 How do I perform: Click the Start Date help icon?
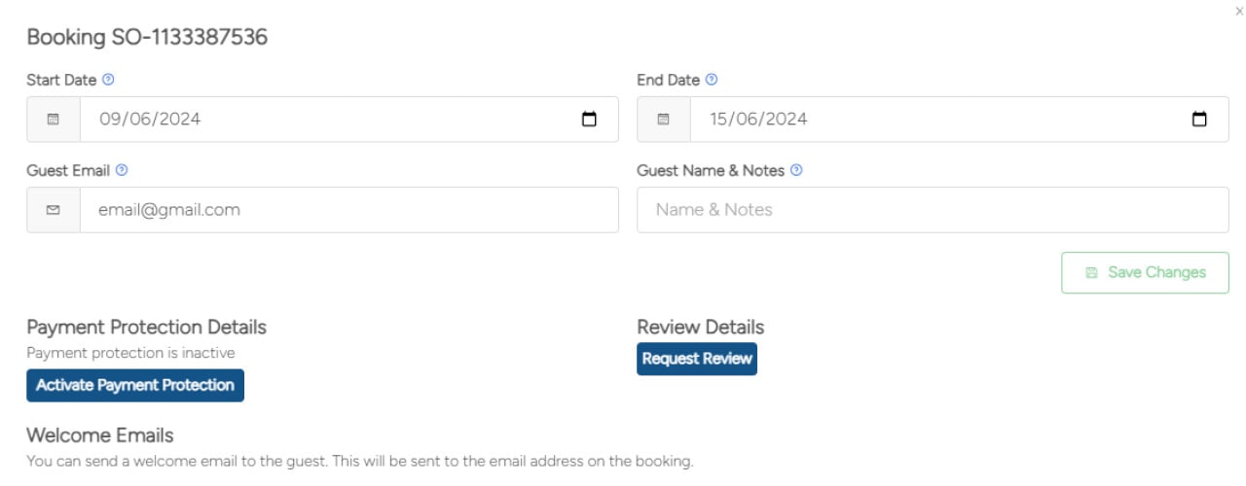point(108,80)
